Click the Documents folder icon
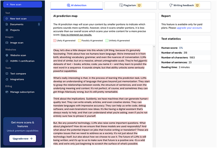The image size is (217, 148). pyautogui.click(x=7, y=24)
